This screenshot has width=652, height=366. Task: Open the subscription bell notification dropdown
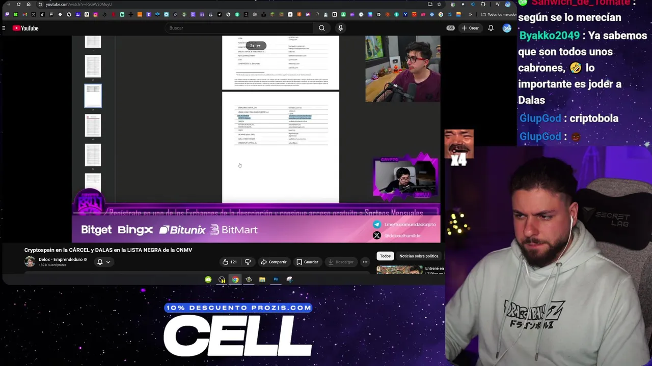(x=103, y=262)
